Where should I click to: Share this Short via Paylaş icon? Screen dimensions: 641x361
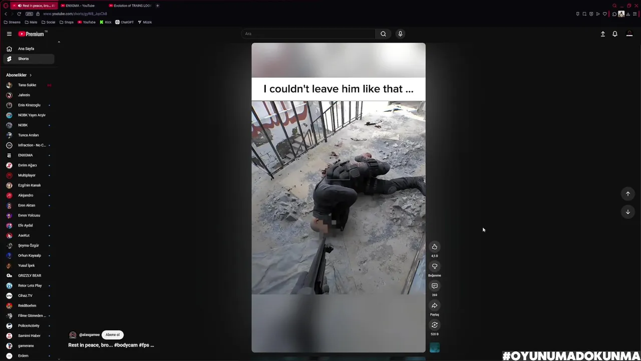click(x=435, y=305)
